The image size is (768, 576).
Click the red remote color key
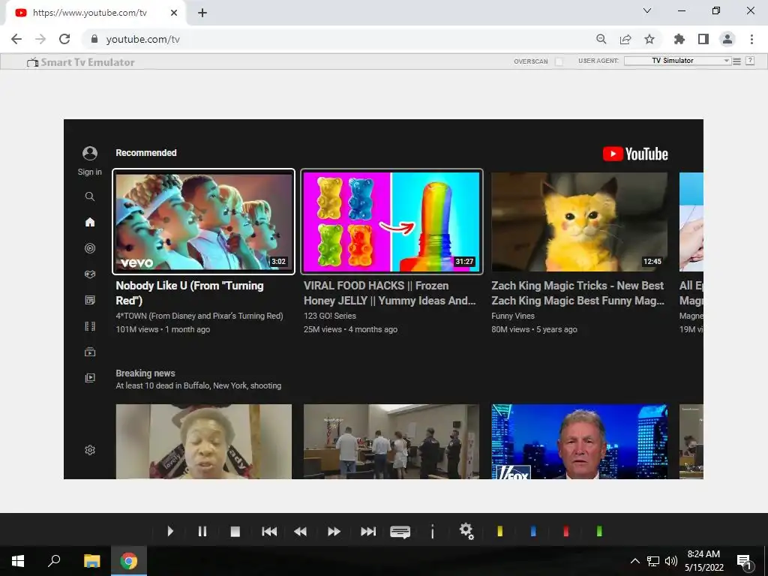click(x=566, y=531)
